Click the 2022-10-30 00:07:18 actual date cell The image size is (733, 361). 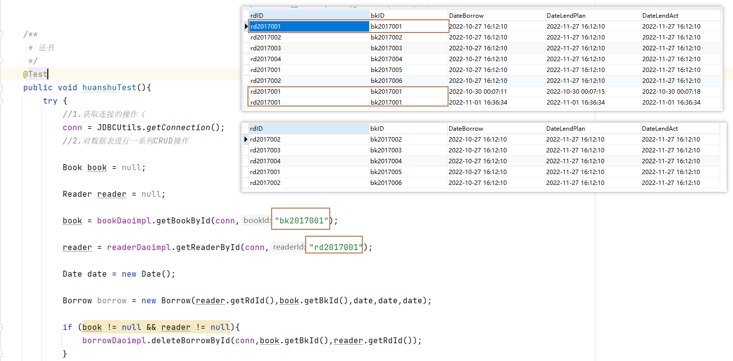point(680,91)
